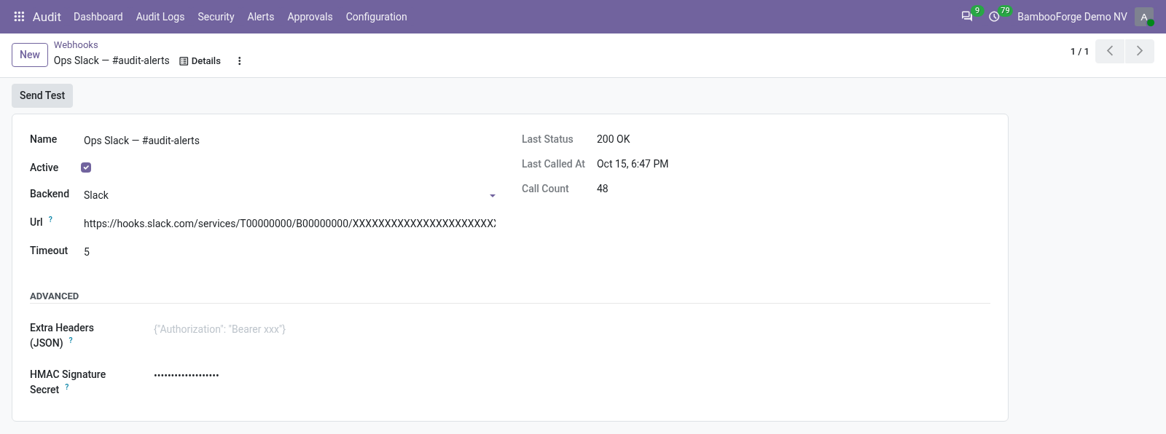Switch company via BambooForge Demo NV
This screenshot has width=1166, height=434.
tap(1072, 17)
